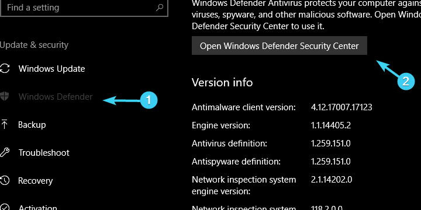The width and height of the screenshot is (421, 210).
Task: Click the blue circle annotation numbered 1
Action: (149, 100)
